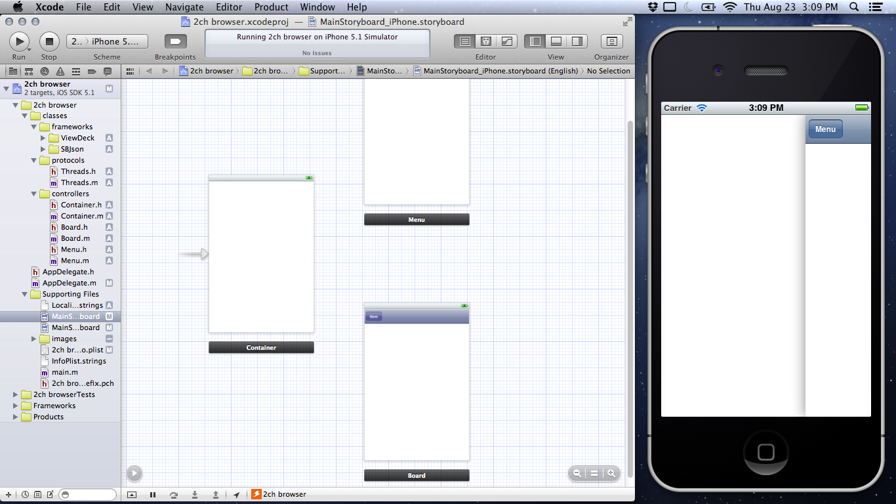Expand the ViewDeck folder
This screenshot has height=504, width=896.
43,138
